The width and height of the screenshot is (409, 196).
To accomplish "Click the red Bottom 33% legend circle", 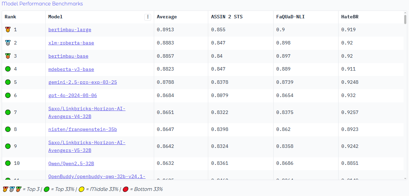I will tap(126, 189).
